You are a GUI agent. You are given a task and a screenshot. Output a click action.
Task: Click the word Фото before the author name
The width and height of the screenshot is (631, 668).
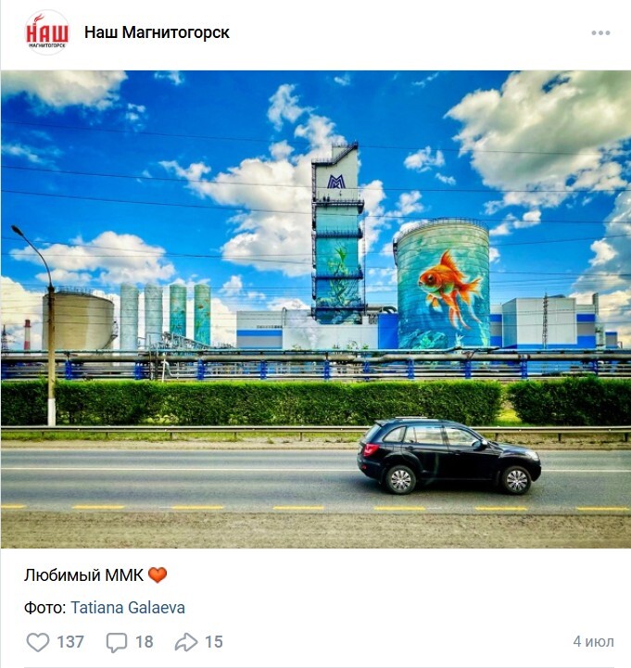click(44, 608)
